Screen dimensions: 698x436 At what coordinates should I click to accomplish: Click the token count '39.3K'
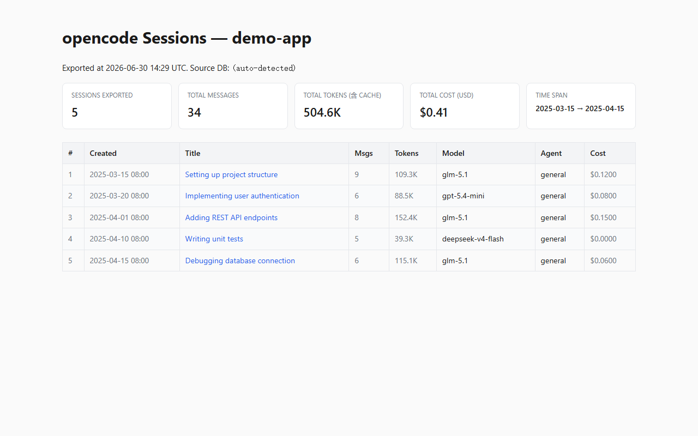[x=404, y=239]
